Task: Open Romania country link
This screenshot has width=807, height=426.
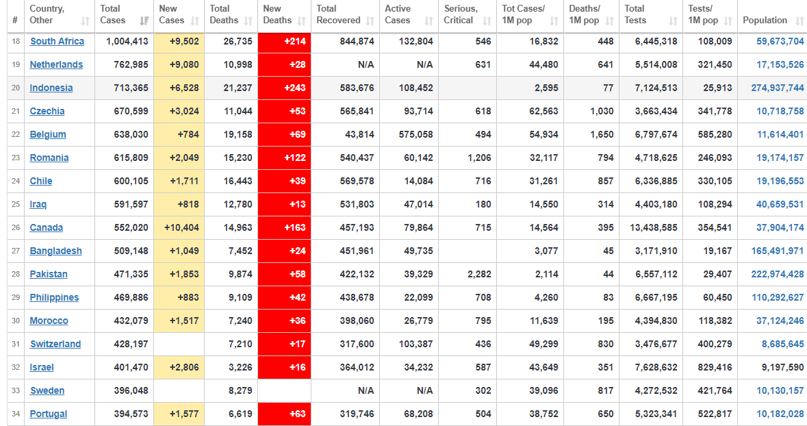Action: click(x=49, y=158)
